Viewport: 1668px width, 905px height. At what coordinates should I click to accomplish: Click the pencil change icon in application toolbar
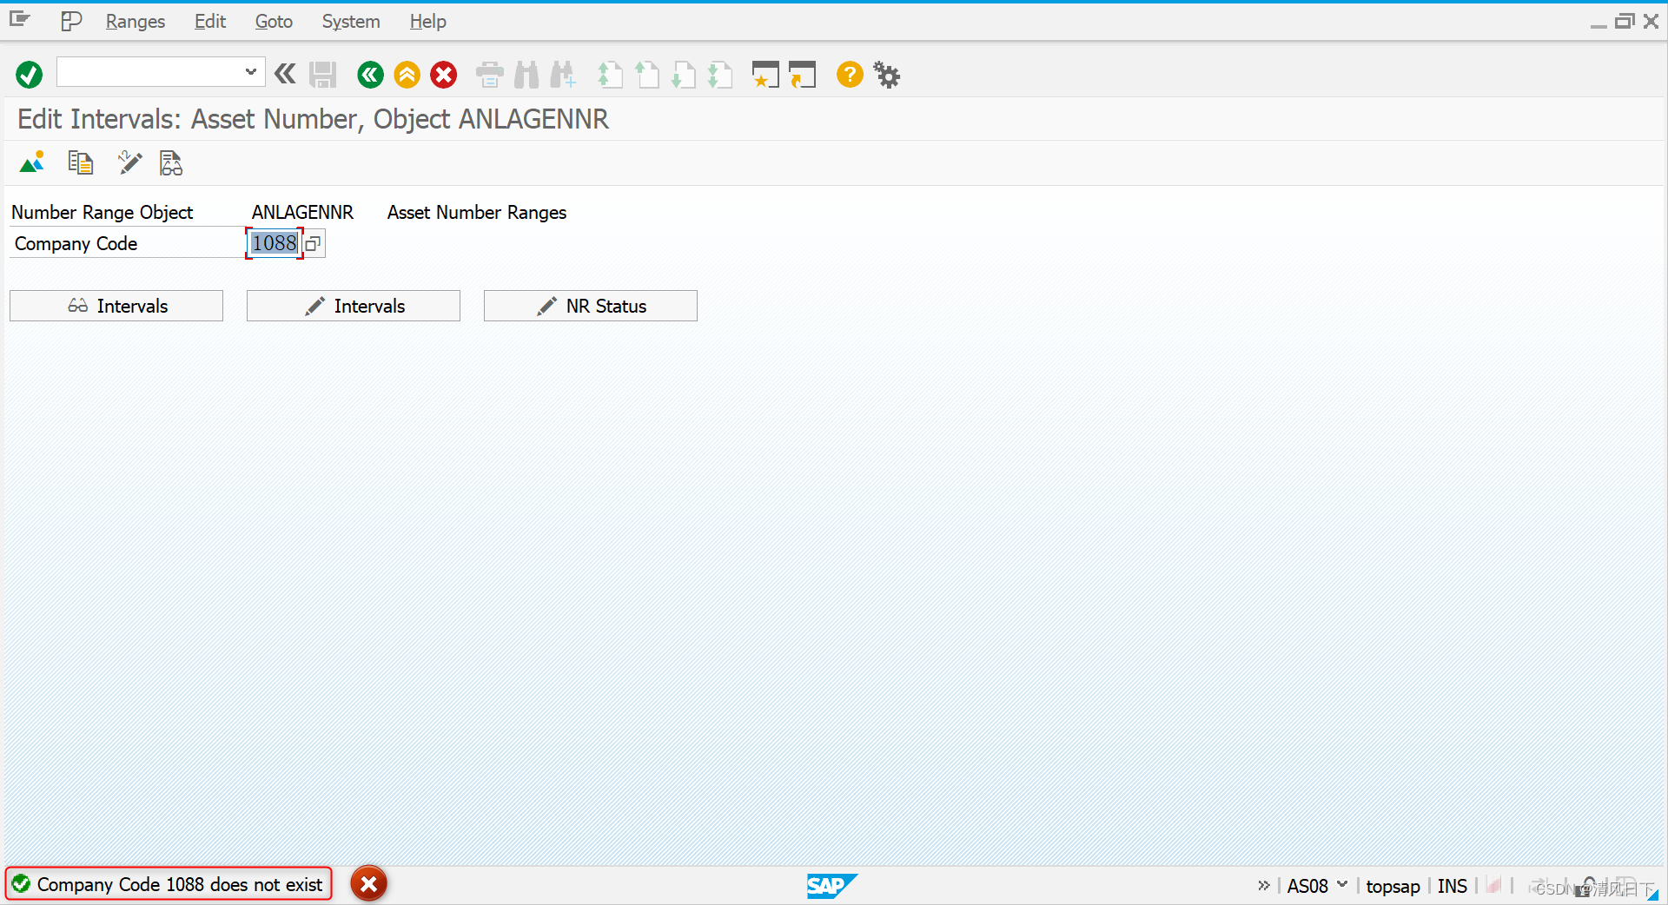point(129,162)
